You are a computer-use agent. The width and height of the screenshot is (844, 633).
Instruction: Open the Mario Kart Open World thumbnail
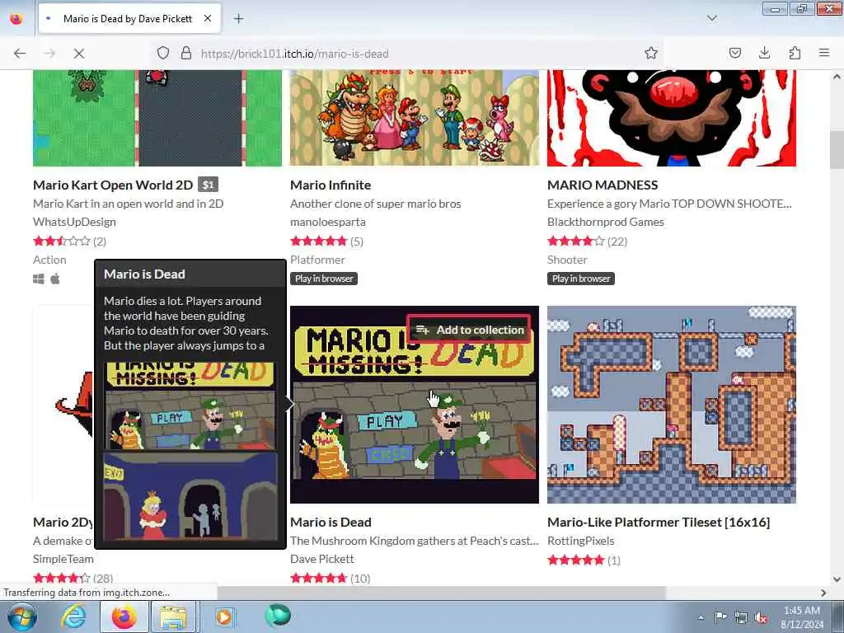tap(157, 118)
